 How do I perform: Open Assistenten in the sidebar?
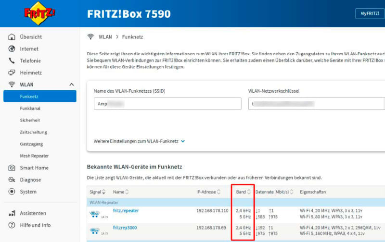[33, 213]
